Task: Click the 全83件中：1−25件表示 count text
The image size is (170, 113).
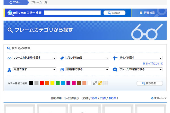Action: (x=65, y=98)
